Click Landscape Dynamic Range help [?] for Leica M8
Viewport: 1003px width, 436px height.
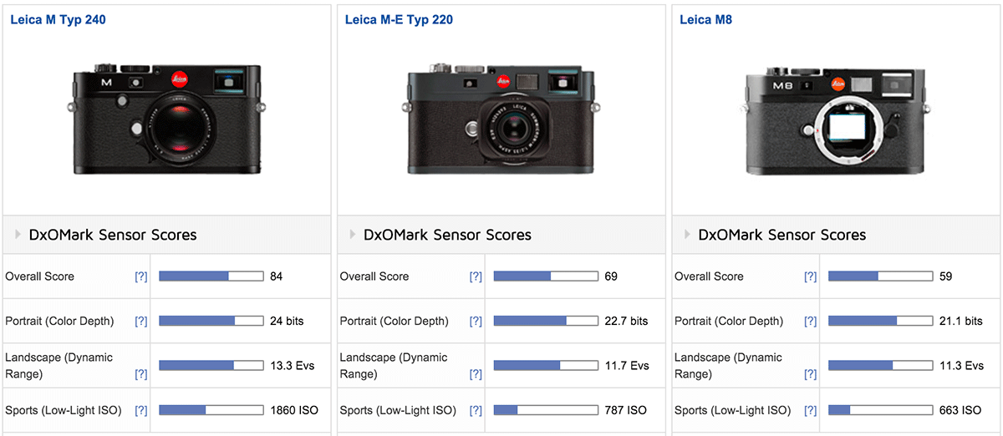pyautogui.click(x=810, y=366)
